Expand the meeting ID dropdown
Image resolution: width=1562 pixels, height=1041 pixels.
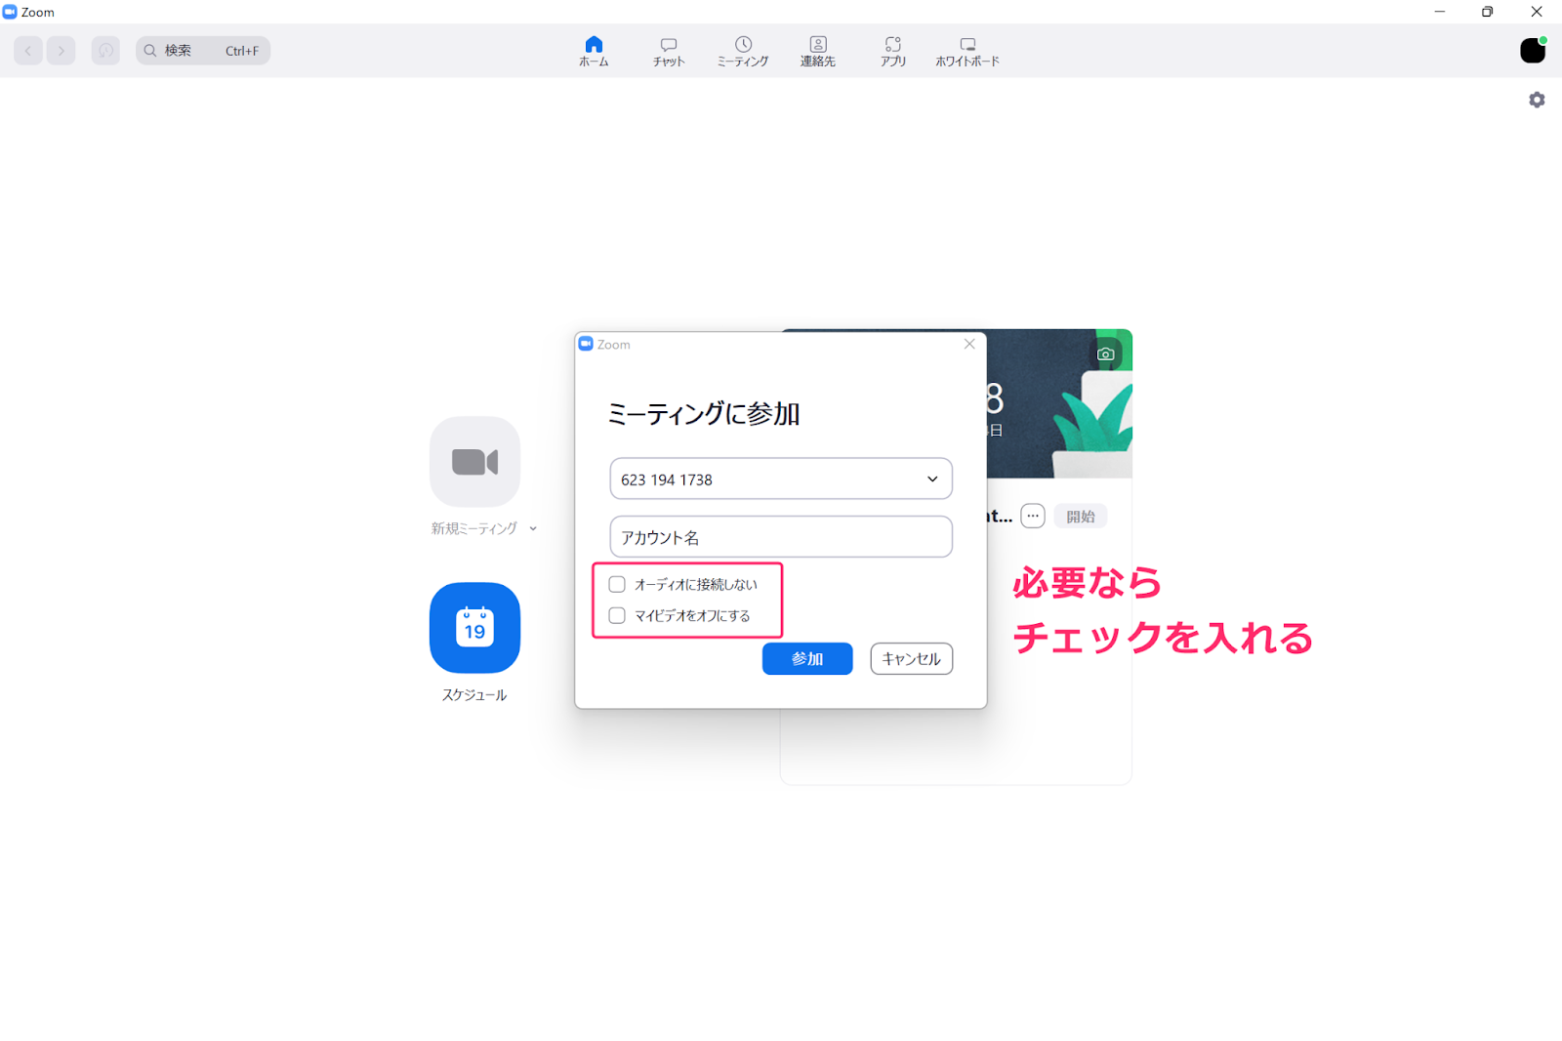click(932, 479)
